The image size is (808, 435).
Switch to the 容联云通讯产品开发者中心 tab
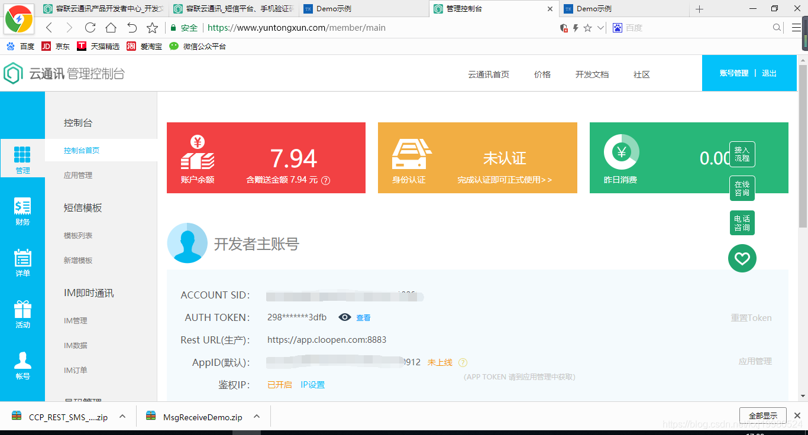[104, 9]
